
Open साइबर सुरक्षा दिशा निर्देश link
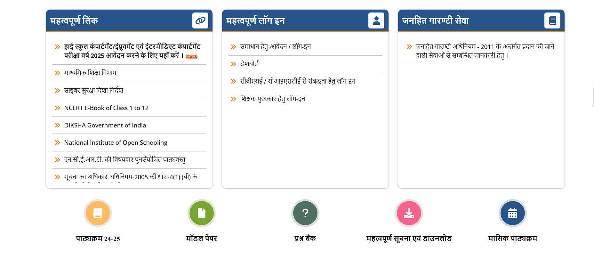[93, 91]
